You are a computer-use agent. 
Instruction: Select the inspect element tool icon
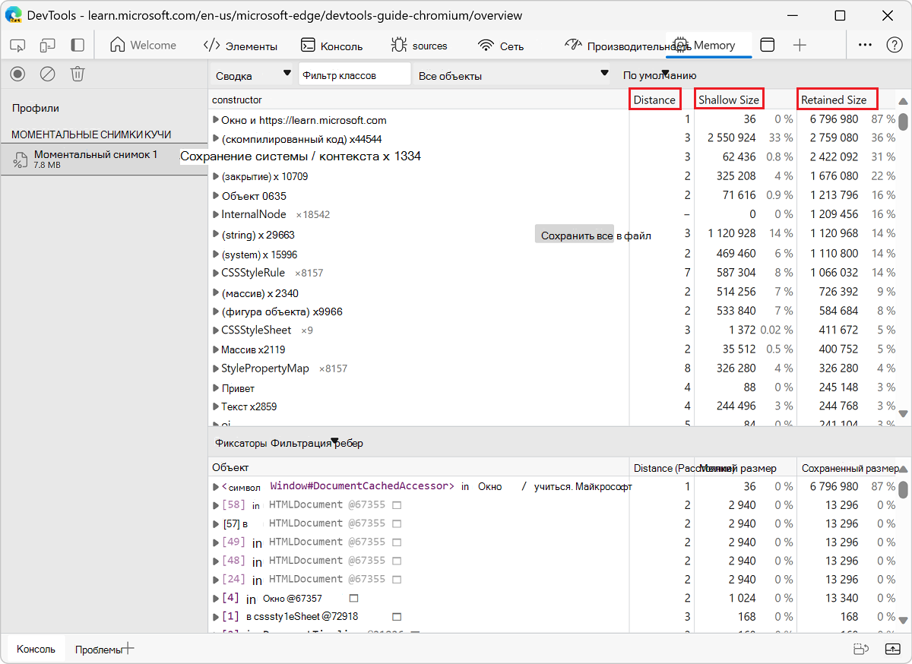pyautogui.click(x=18, y=46)
